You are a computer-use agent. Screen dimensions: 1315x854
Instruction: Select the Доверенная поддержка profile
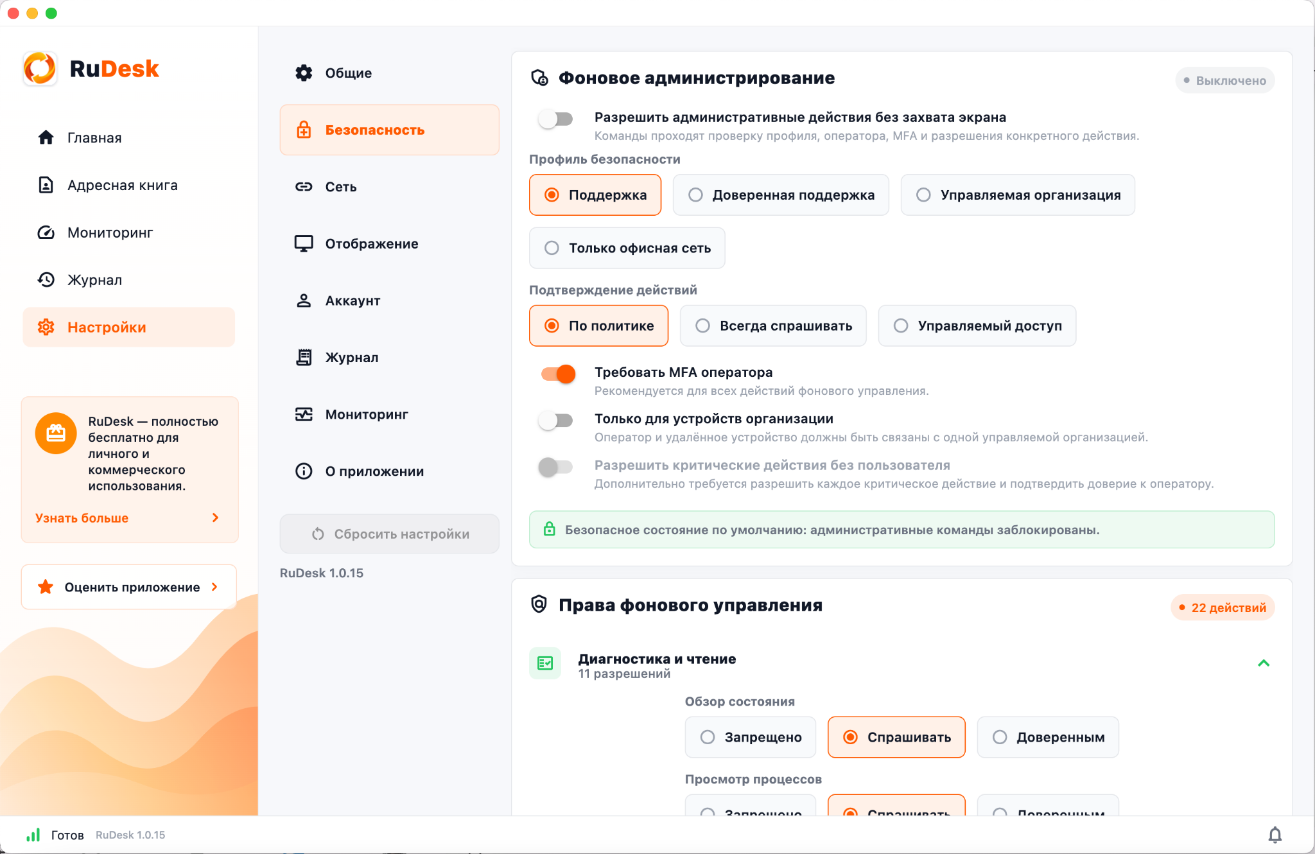(x=781, y=195)
